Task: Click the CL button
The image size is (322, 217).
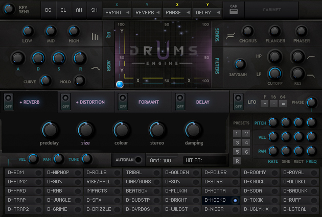Action: [63, 10]
